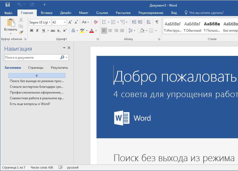Toggle bold formatting Ж

tap(31, 31)
